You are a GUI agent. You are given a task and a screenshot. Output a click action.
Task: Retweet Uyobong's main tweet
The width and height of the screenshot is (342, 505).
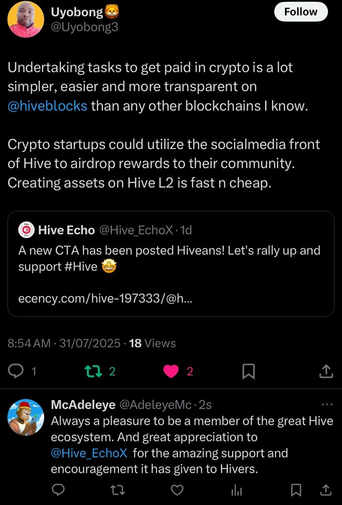pyautogui.click(x=92, y=371)
